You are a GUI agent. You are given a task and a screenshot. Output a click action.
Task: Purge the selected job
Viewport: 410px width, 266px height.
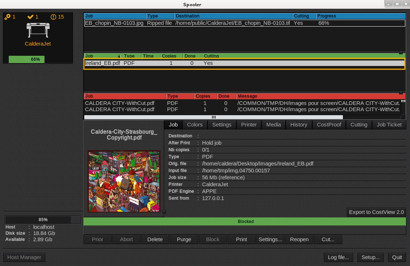[184, 239]
